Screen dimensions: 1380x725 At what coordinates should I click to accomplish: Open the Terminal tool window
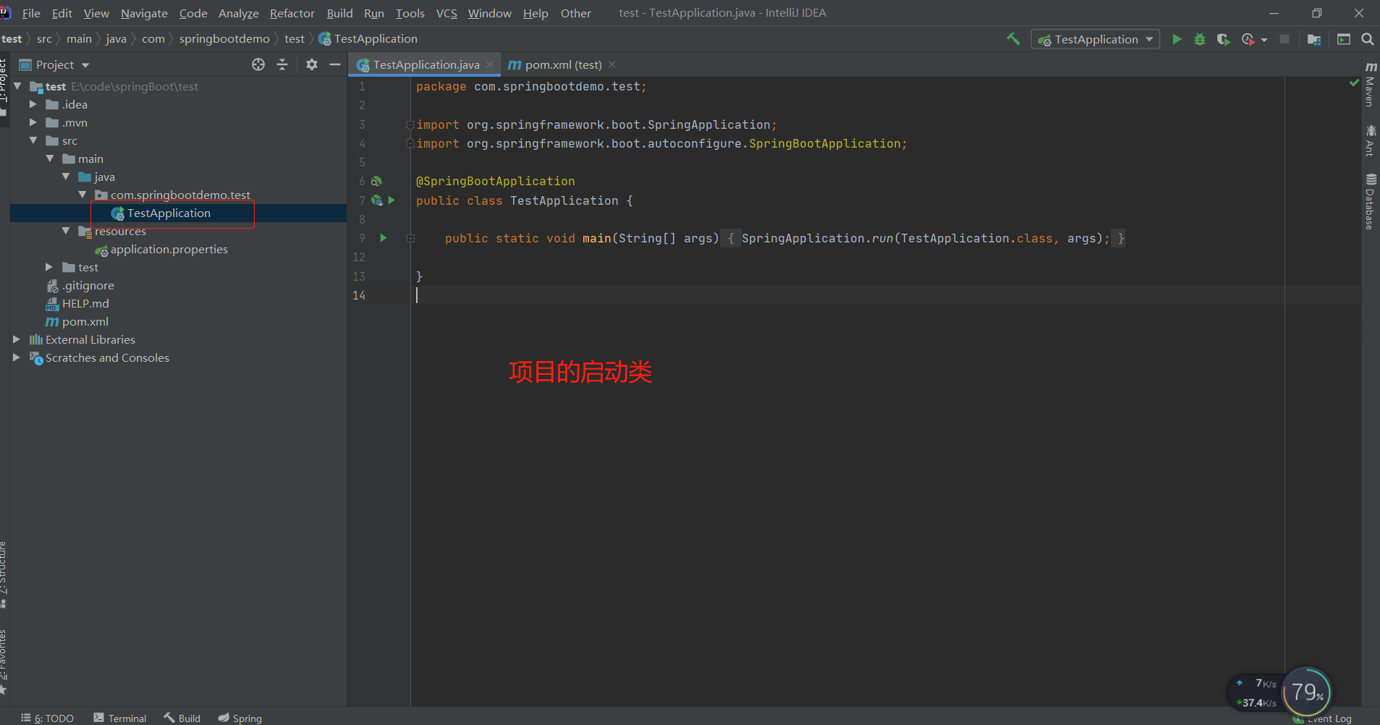click(120, 718)
